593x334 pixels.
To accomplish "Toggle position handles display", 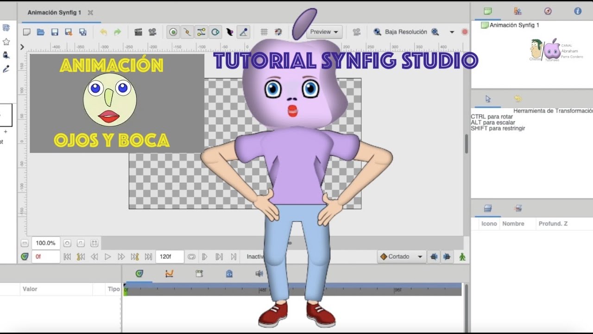I will point(173,32).
